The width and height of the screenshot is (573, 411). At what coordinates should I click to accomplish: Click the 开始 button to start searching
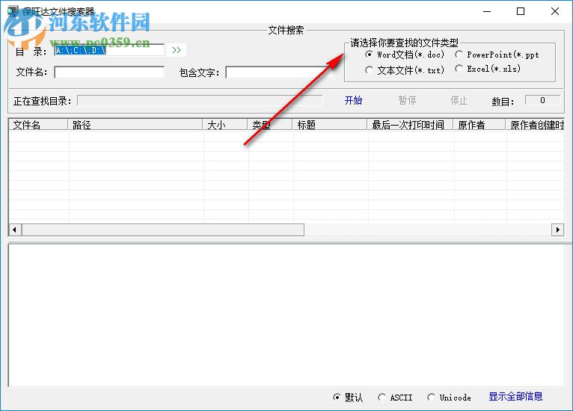(x=353, y=100)
